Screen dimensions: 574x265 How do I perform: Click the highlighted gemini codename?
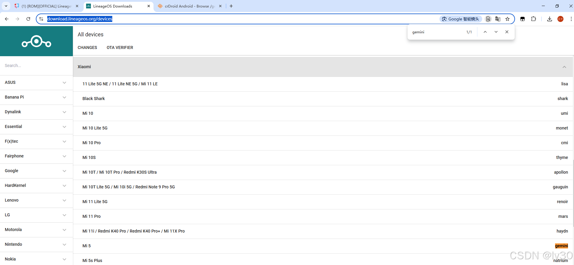[x=561, y=246]
